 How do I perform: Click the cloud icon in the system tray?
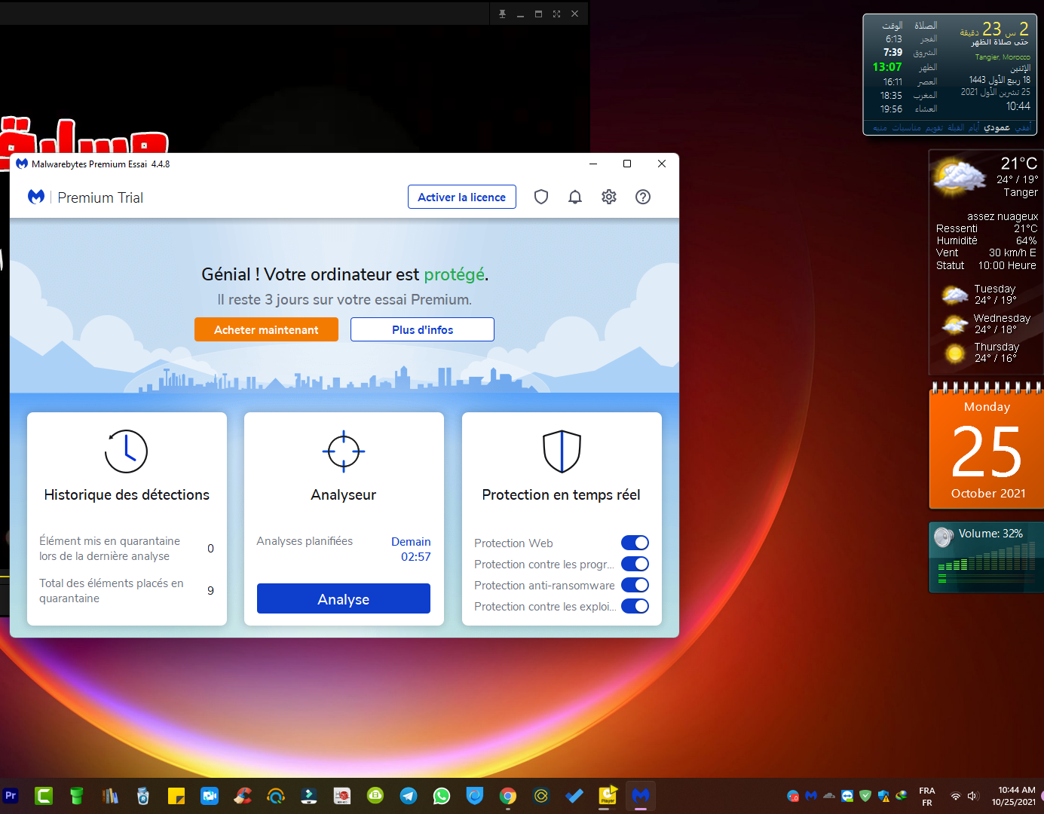(x=829, y=796)
